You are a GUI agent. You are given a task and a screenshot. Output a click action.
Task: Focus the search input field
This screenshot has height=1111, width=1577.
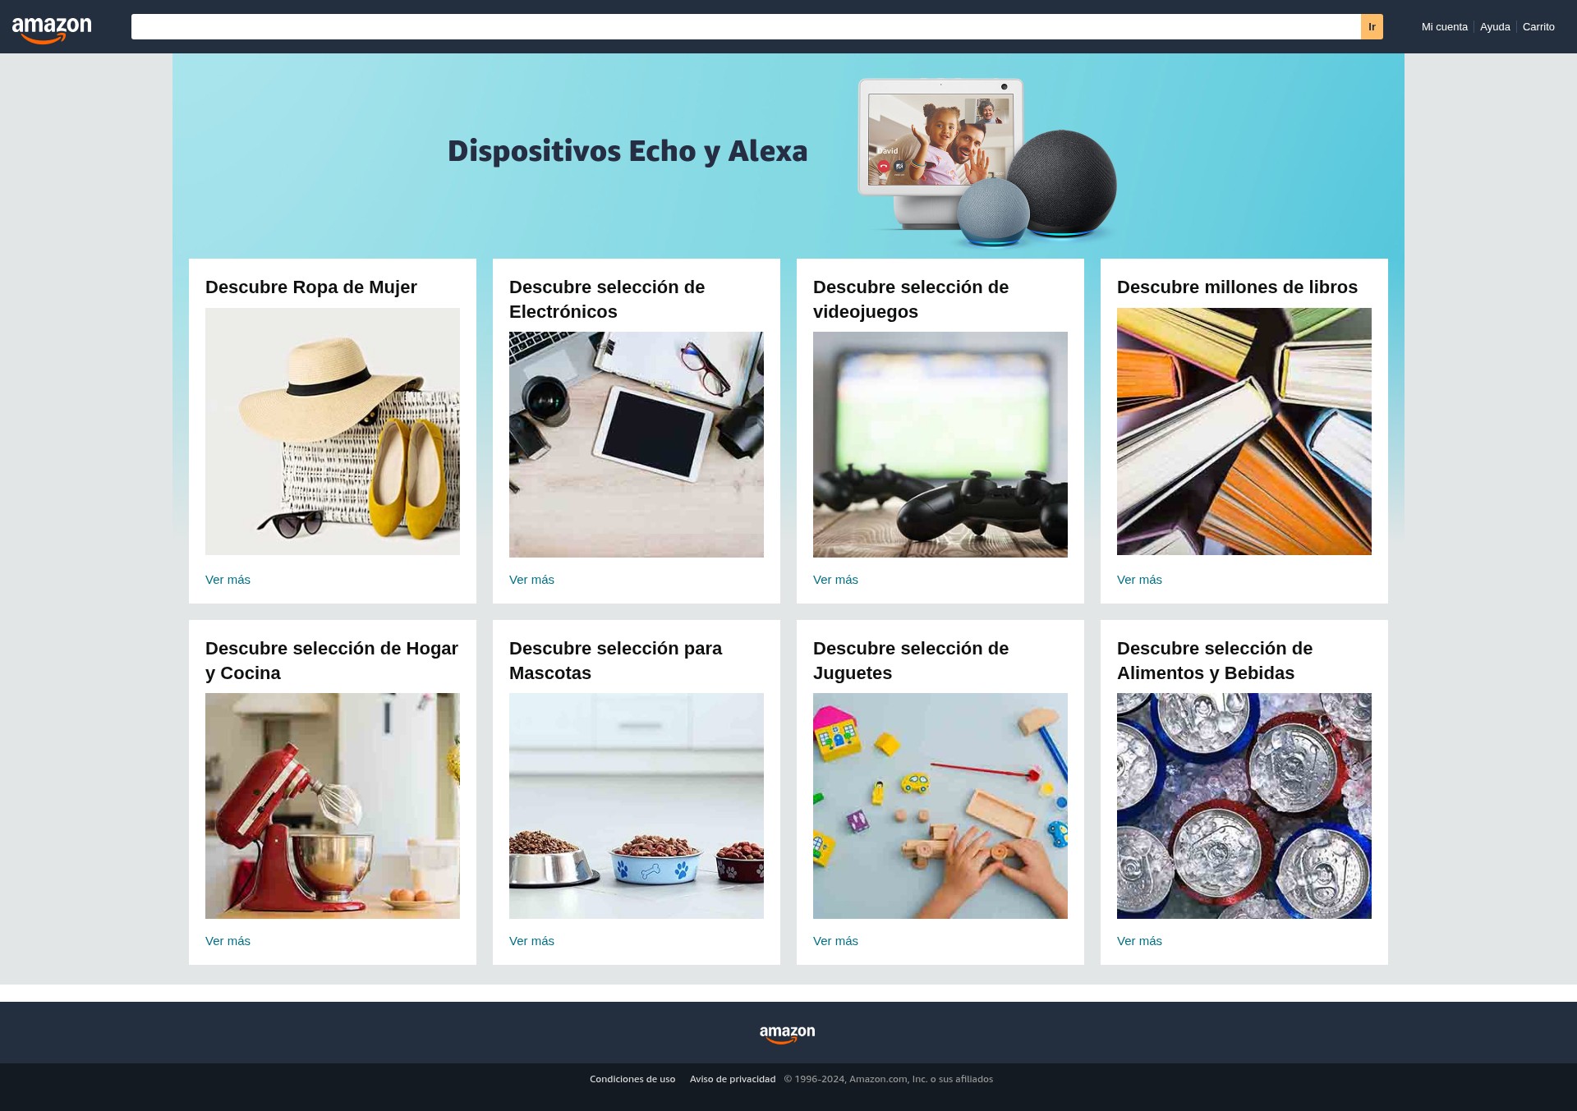coord(746,26)
